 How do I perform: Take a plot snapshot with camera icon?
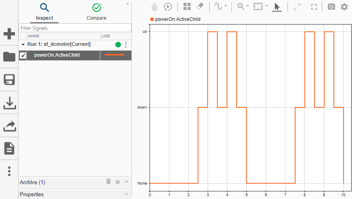331,7
